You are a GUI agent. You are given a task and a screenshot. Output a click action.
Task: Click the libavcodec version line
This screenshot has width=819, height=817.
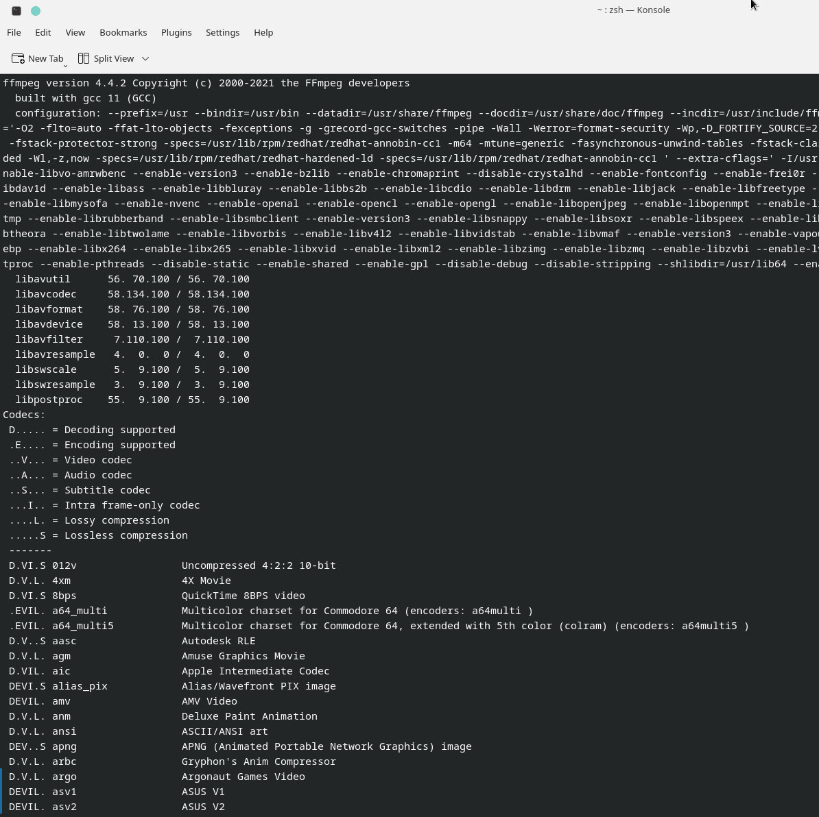click(130, 294)
